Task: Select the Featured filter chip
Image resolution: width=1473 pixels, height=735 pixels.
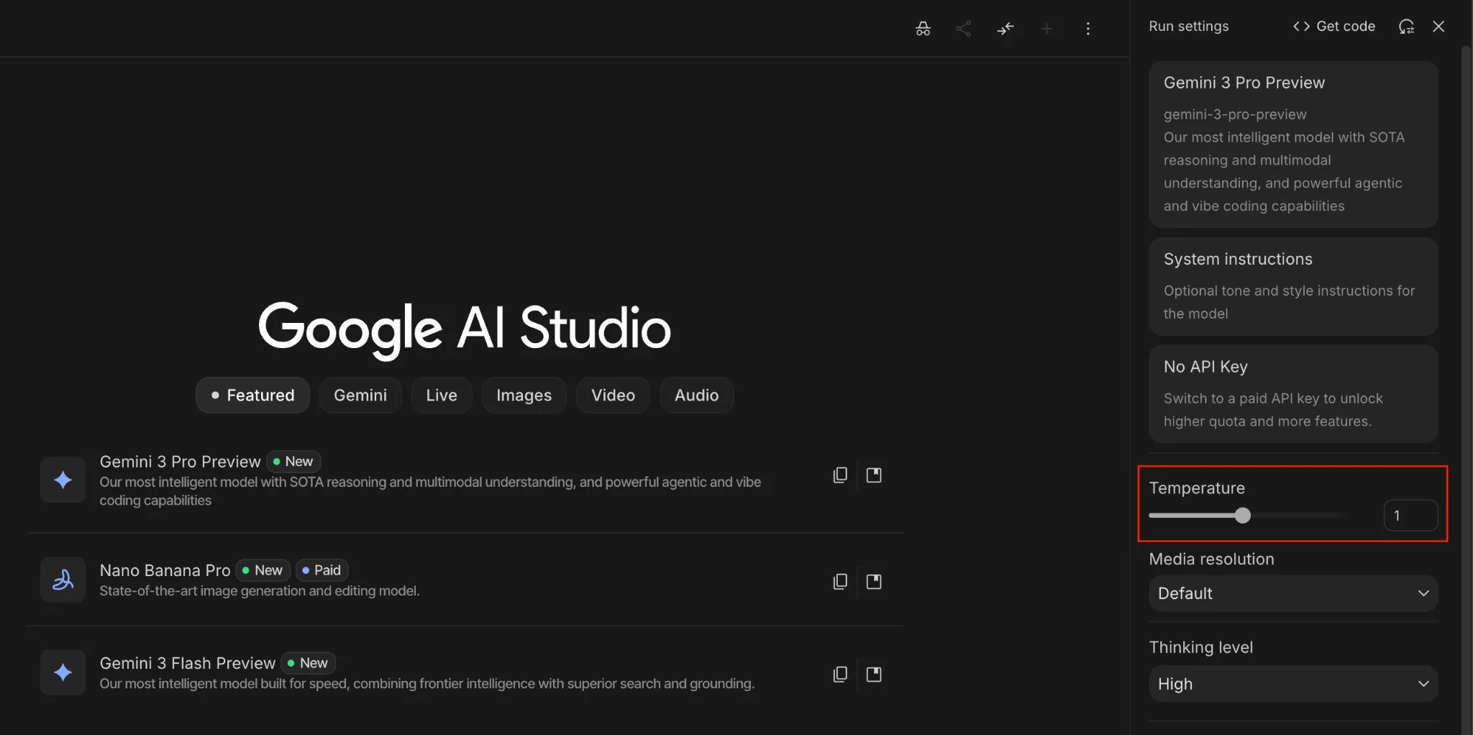Action: click(x=252, y=396)
